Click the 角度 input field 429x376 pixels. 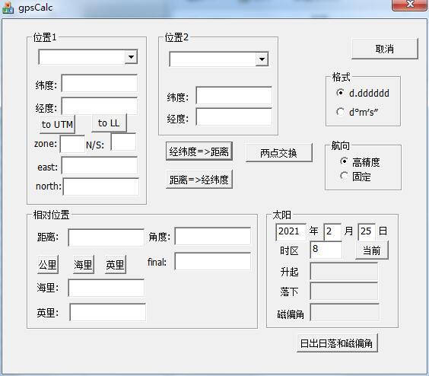tap(213, 236)
